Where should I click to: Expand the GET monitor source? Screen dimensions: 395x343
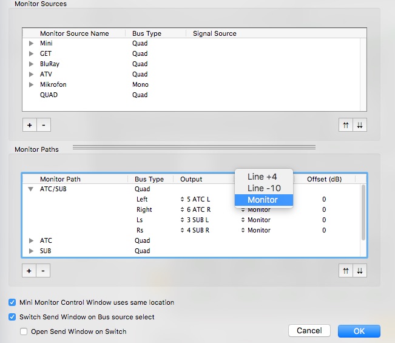31,53
